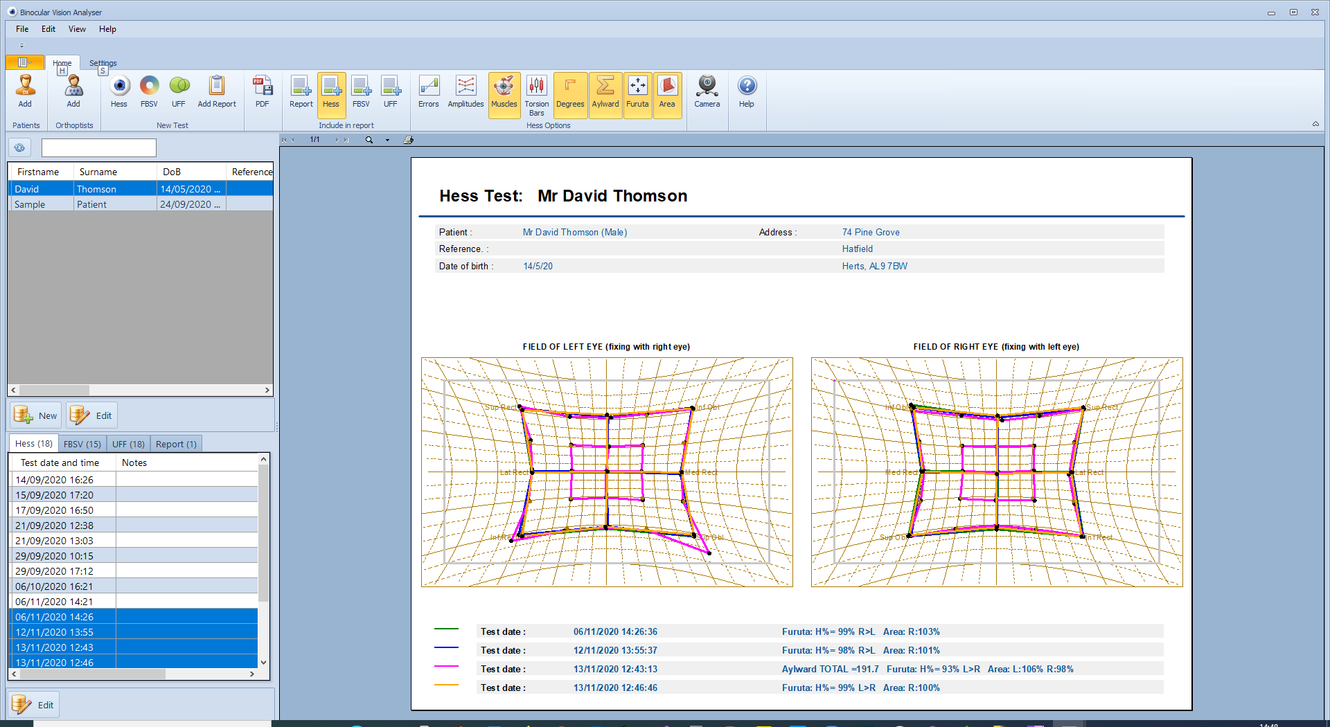The width and height of the screenshot is (1330, 727).
Task: Click the refresh icon beside search box
Action: pos(19,147)
